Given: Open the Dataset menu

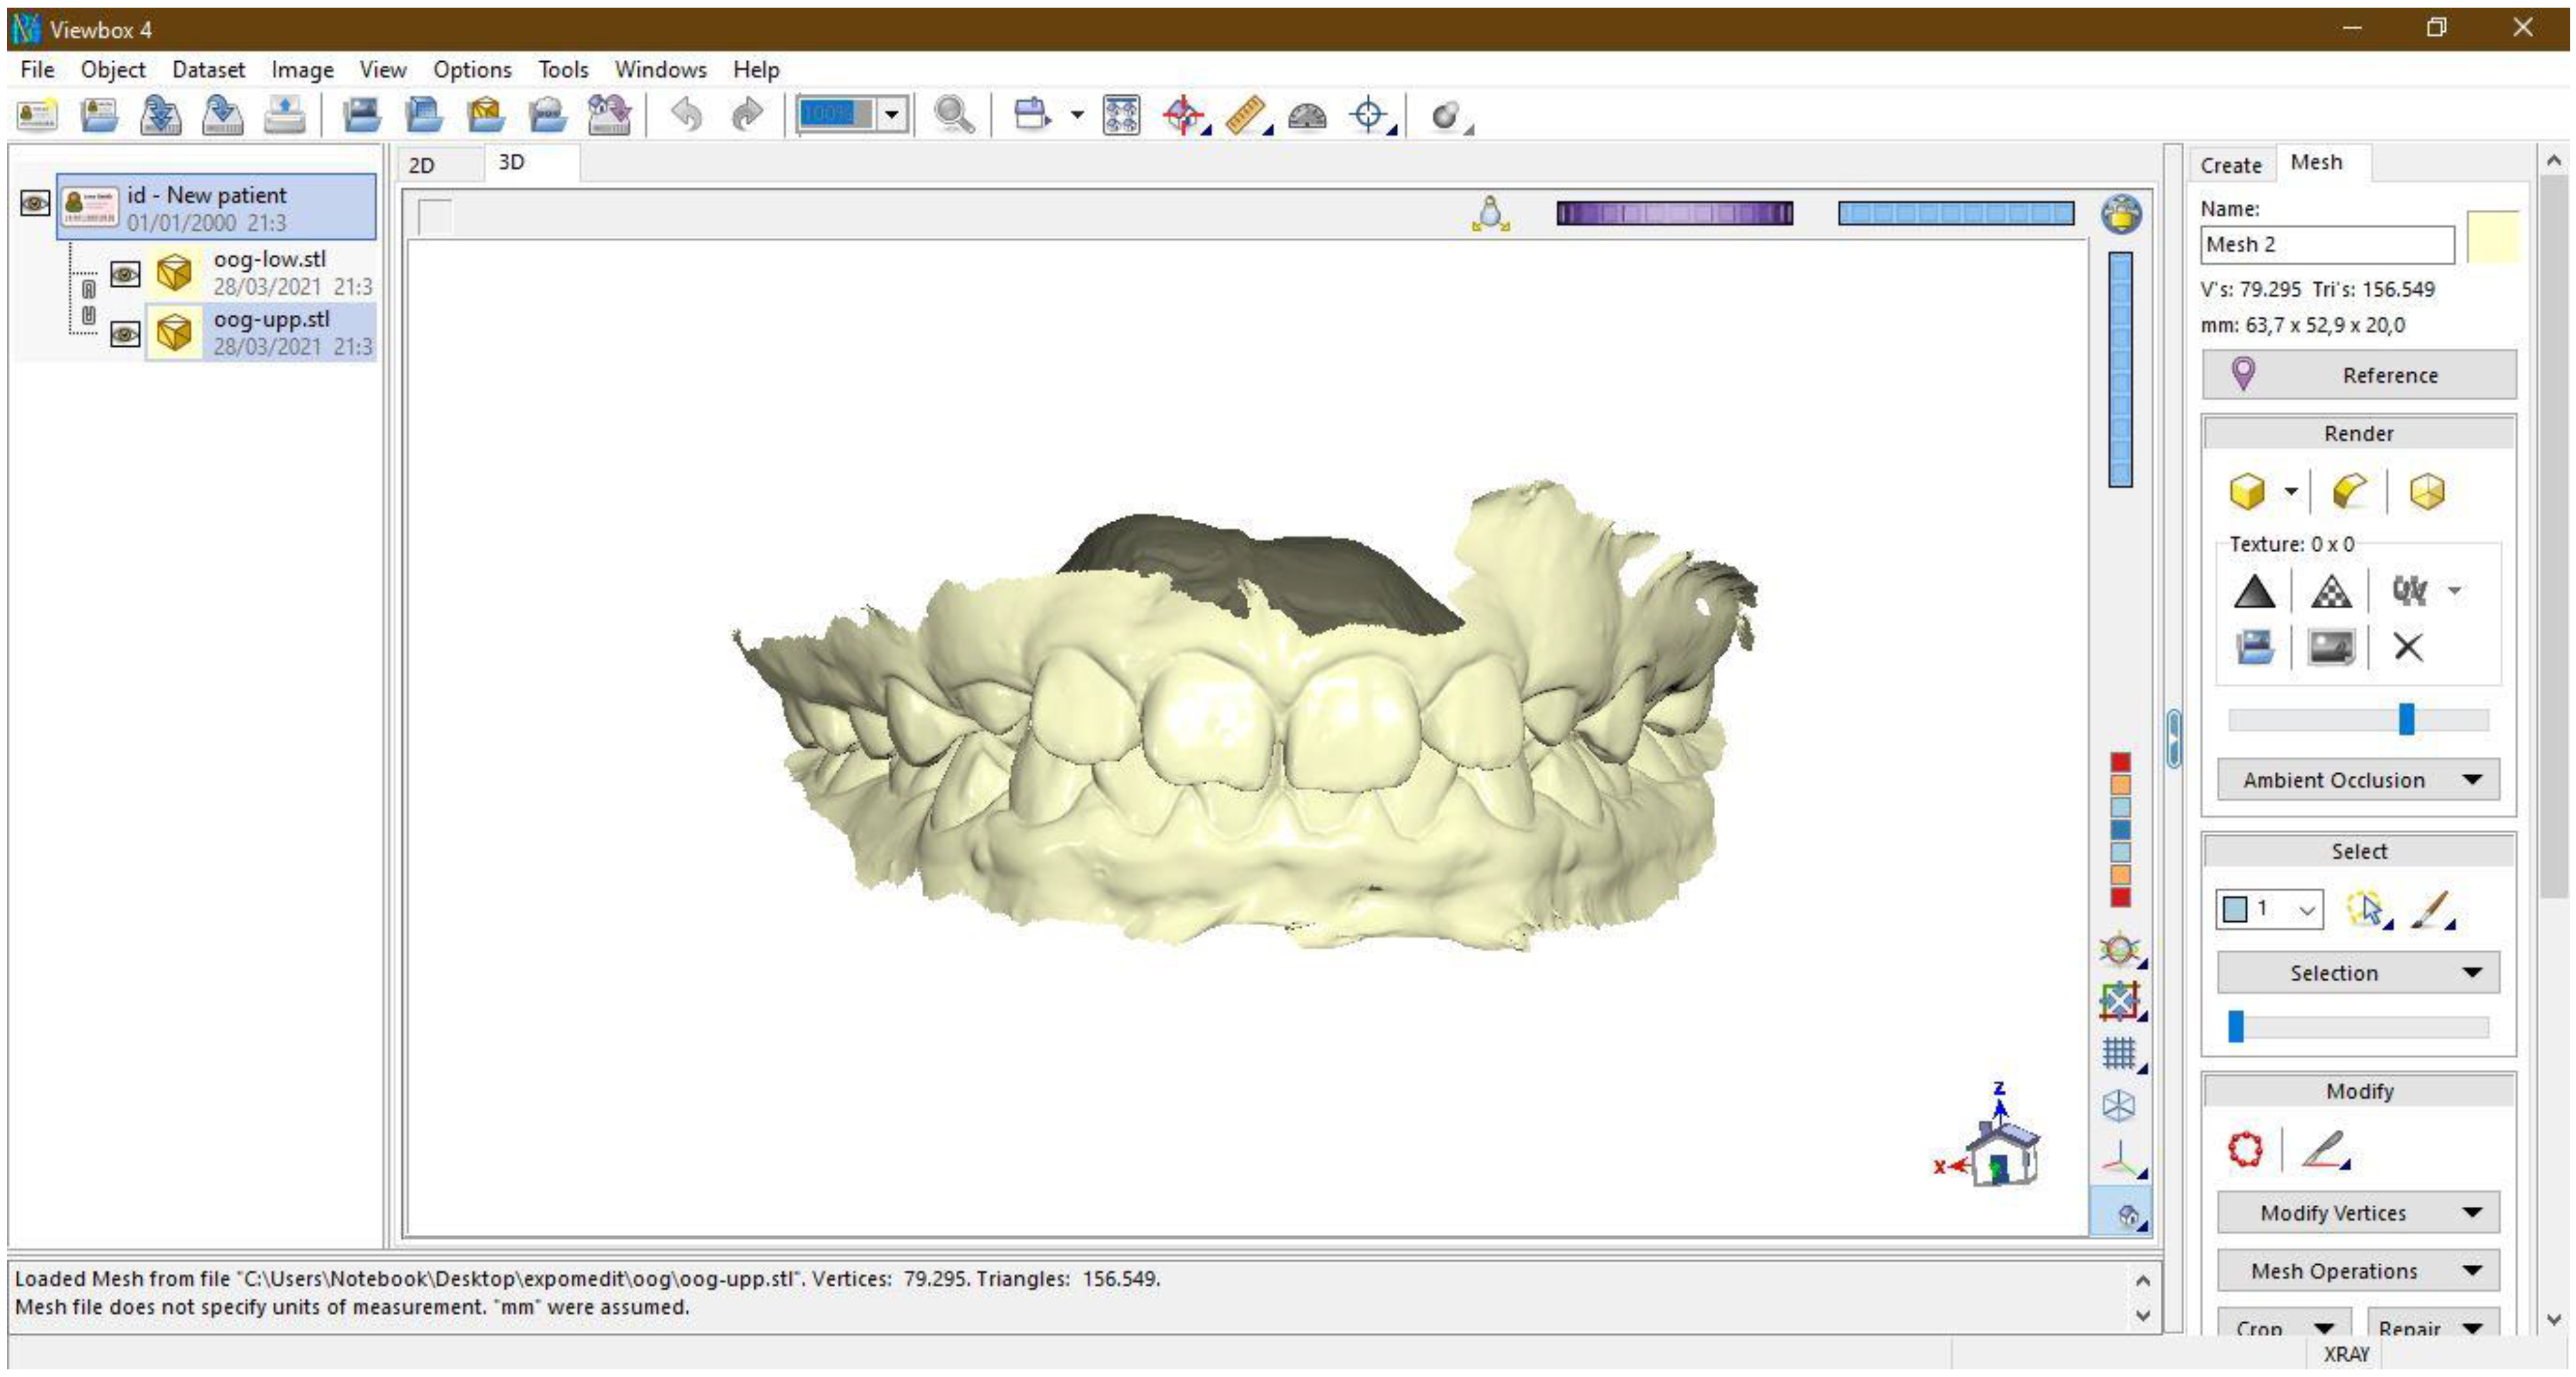Looking at the screenshot, I should [x=208, y=69].
